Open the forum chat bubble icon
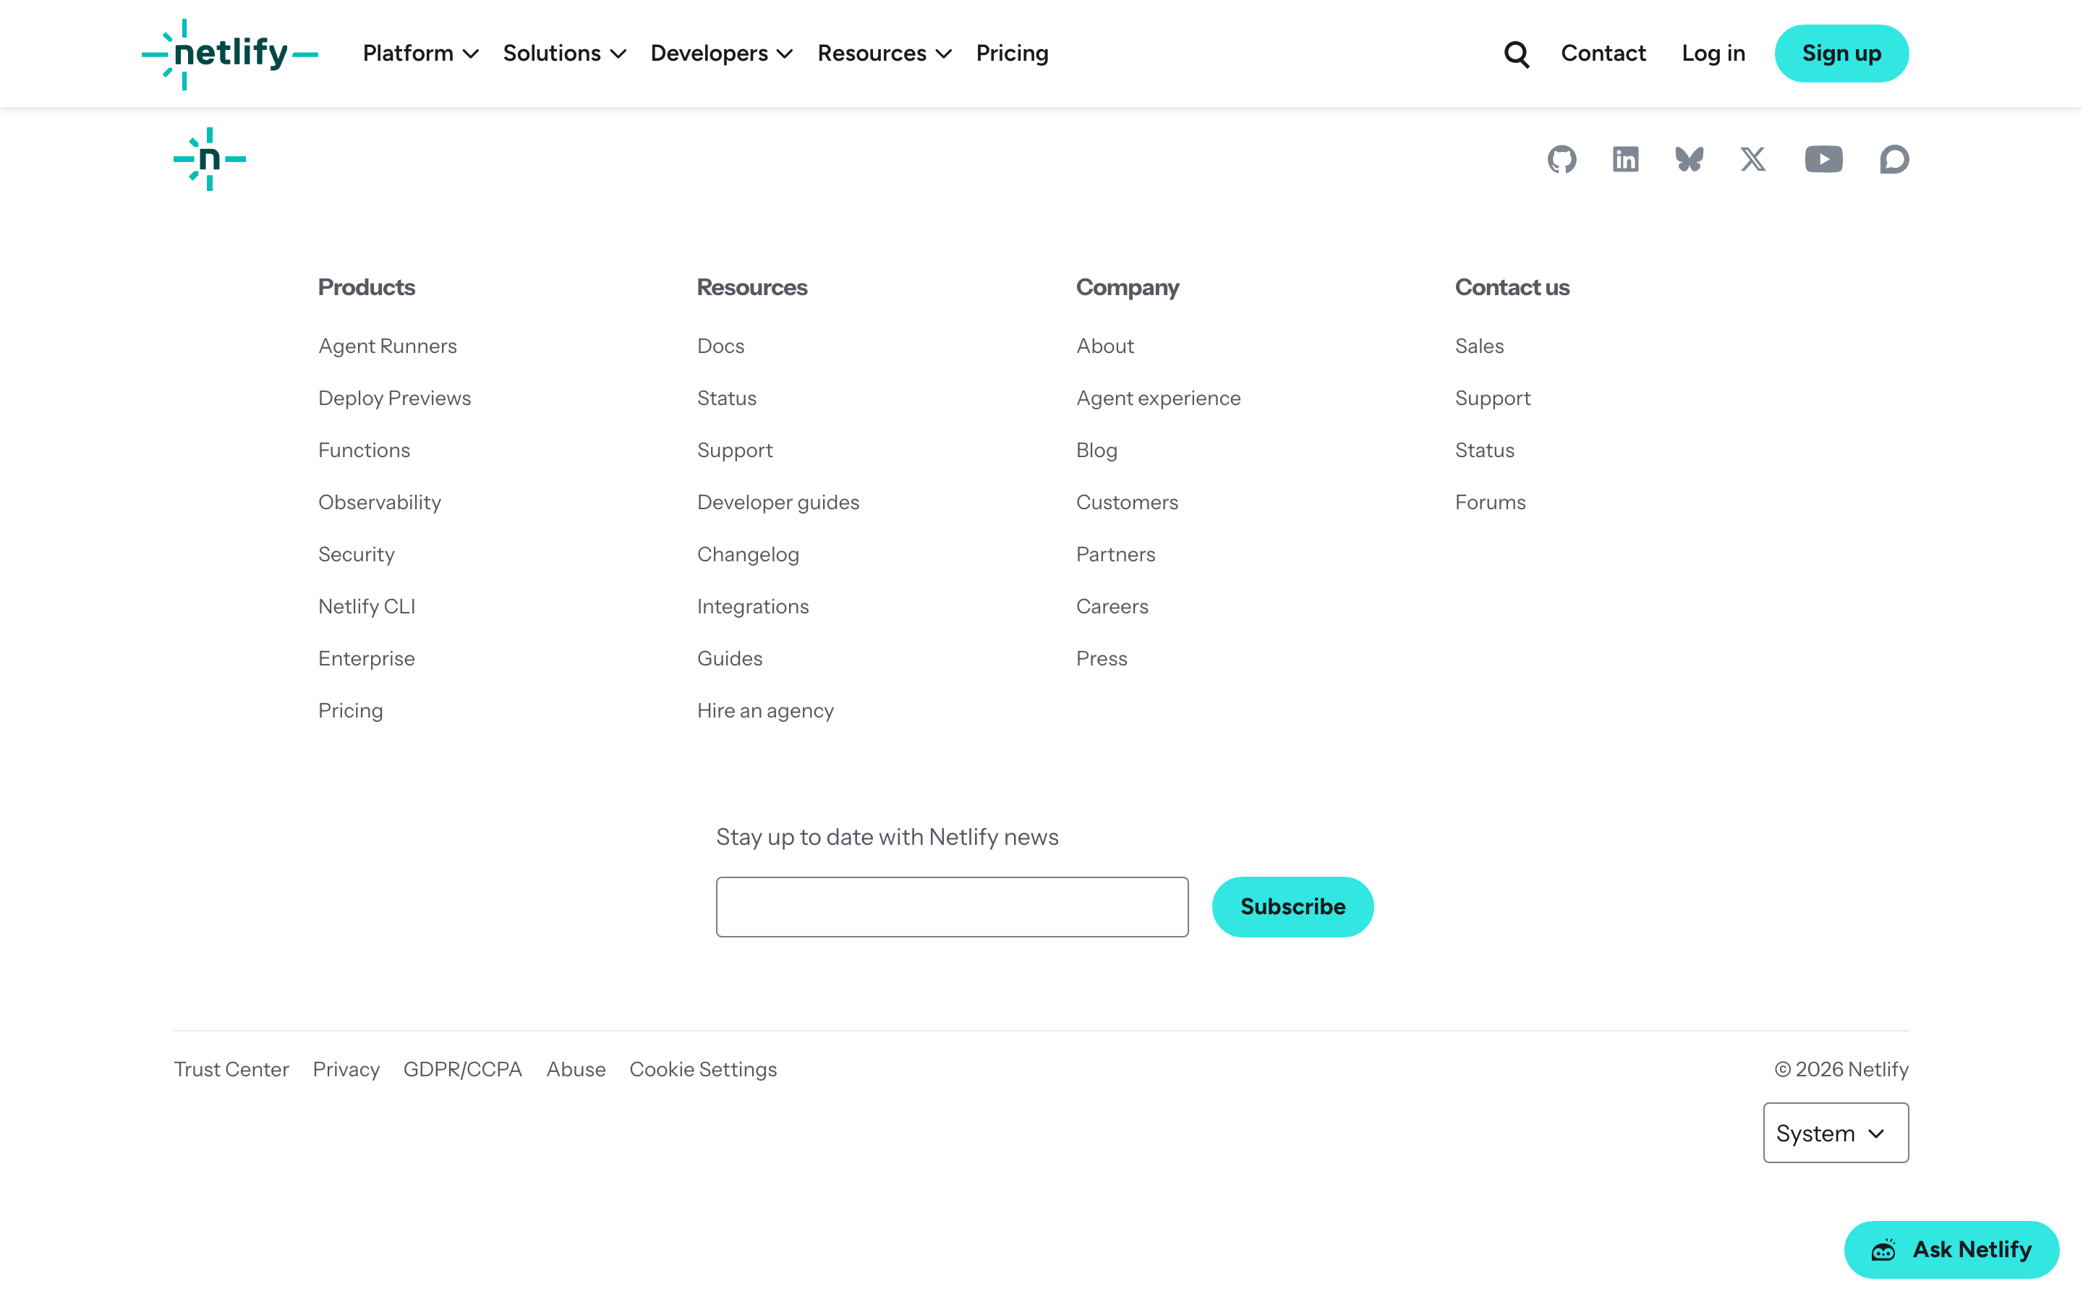 (x=1894, y=159)
